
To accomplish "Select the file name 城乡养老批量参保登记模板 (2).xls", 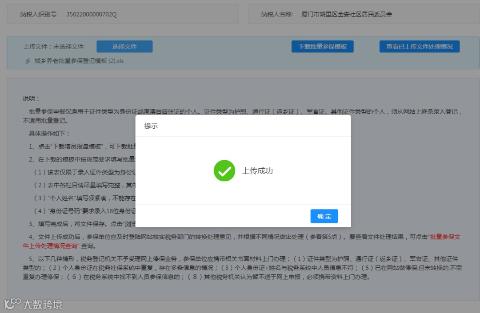I will pos(79,61).
